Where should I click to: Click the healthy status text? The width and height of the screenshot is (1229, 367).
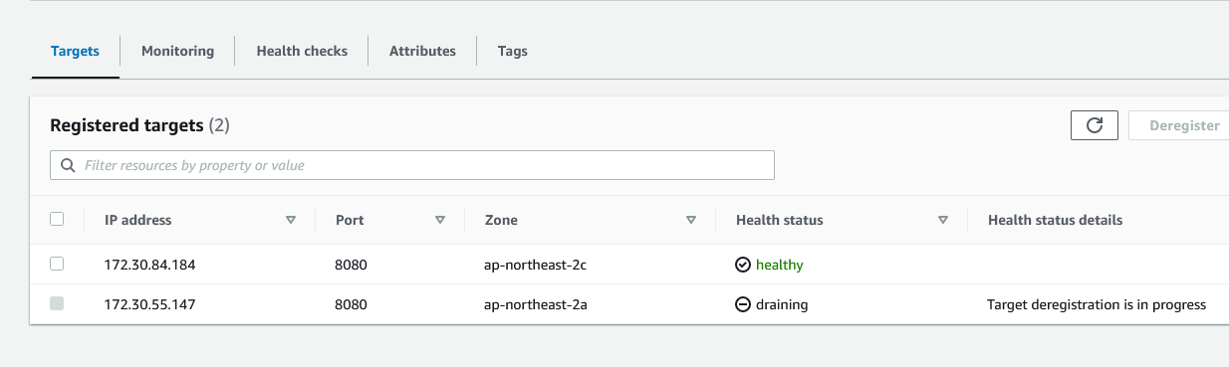[x=779, y=265]
